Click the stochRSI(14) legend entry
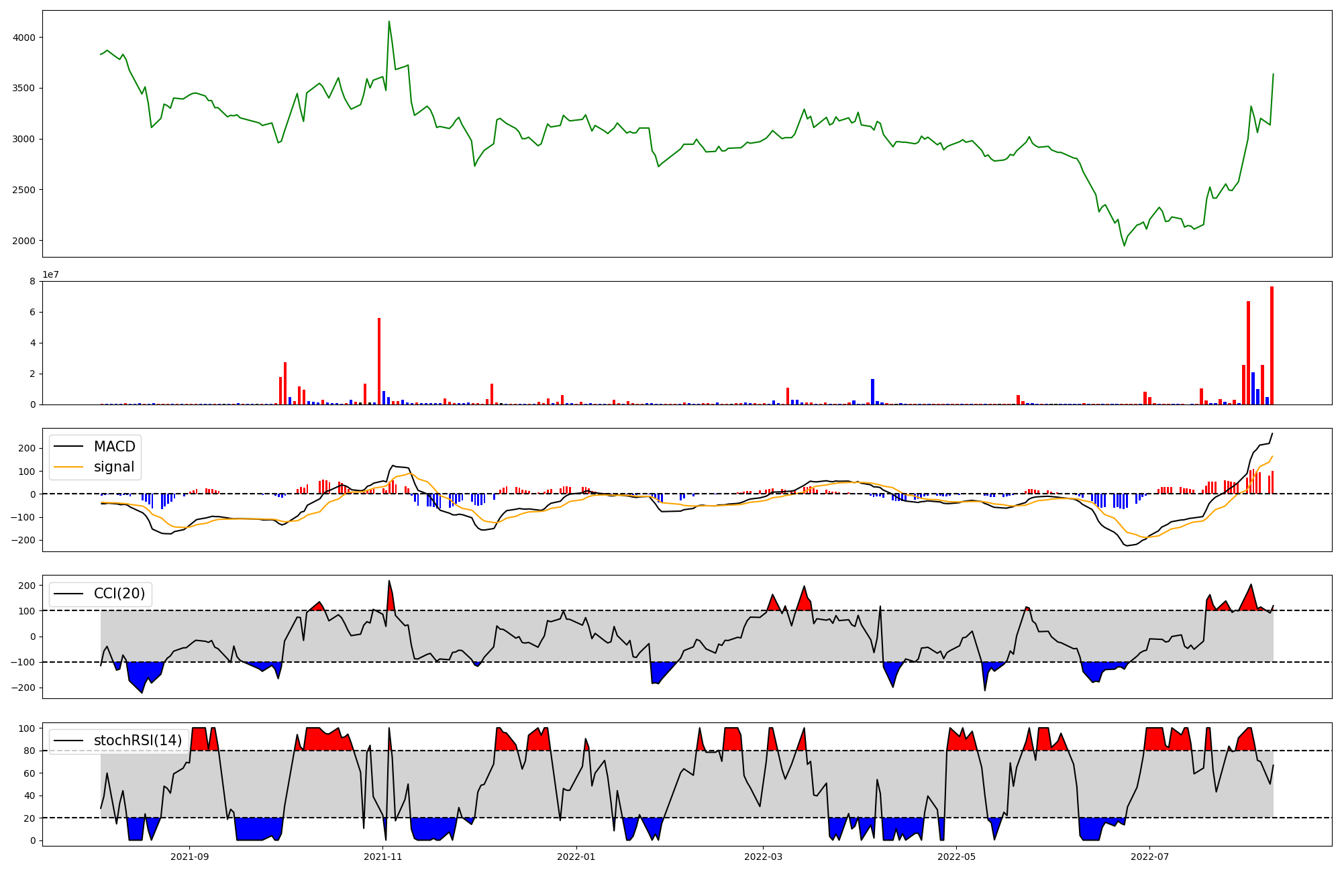The image size is (1342, 872). 138,741
